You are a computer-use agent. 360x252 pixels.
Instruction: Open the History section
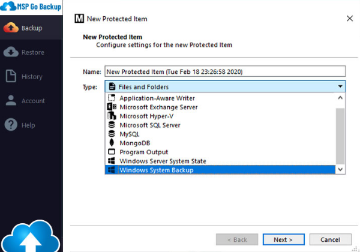[31, 76]
